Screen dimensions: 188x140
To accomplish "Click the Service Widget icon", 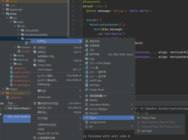I will pyautogui.click(x=87, y=109).
